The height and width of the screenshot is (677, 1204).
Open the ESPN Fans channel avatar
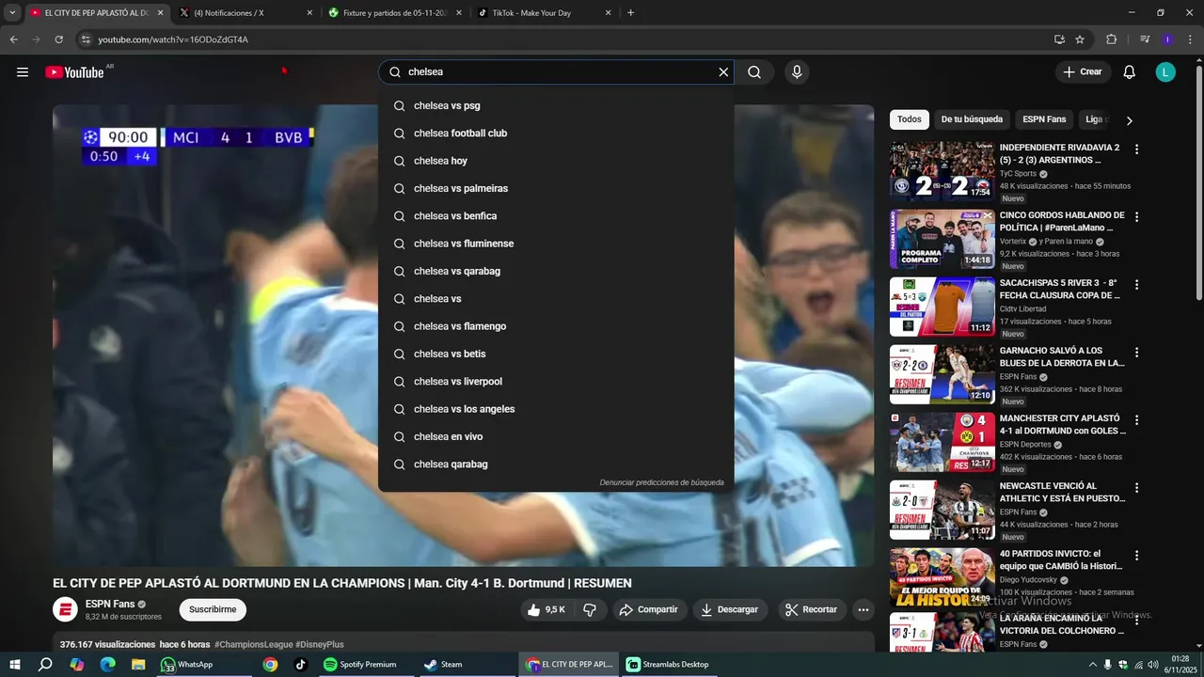pos(65,609)
